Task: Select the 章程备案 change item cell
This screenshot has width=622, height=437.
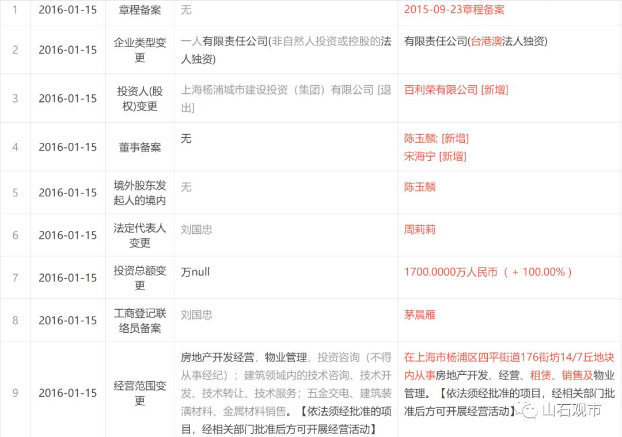Action: pos(139,10)
